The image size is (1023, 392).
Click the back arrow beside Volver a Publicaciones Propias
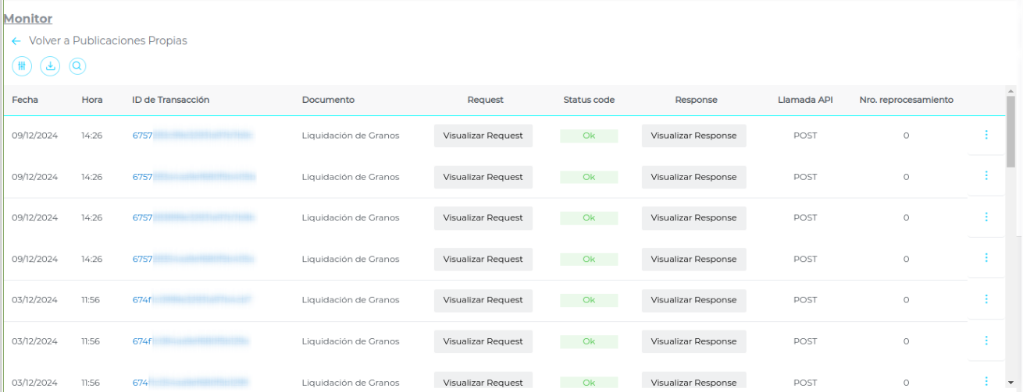coord(16,41)
